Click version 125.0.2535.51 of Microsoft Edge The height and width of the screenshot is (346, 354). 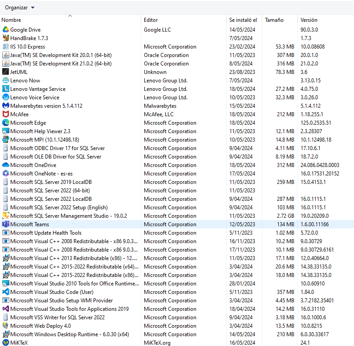tap(316, 123)
